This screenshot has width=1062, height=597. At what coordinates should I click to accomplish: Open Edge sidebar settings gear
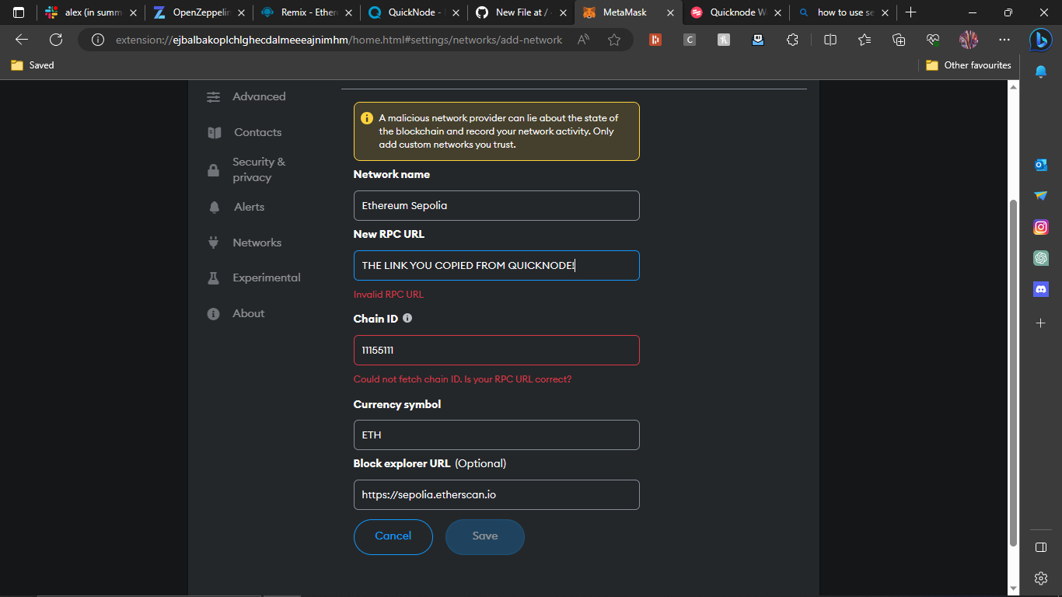pyautogui.click(x=1041, y=578)
